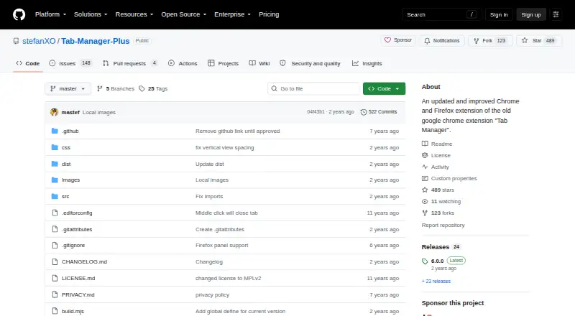This screenshot has height=316, width=575.
Task: Click Report repository link
Action: [443, 225]
